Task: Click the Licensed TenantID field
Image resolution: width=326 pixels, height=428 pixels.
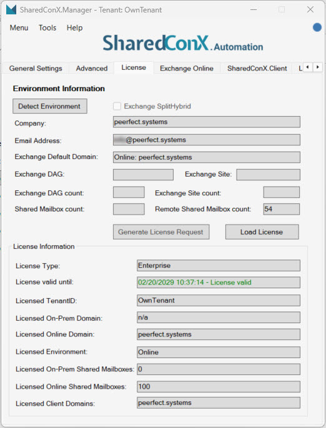Action: click(x=219, y=300)
